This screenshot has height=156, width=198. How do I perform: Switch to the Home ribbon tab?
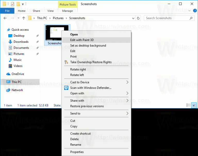pyautogui.click(x=22, y=11)
